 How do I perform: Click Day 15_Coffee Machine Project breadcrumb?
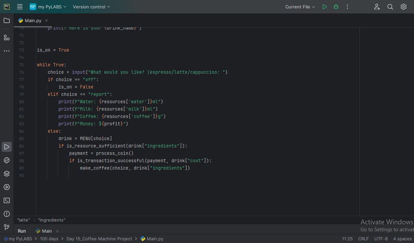click(99, 239)
